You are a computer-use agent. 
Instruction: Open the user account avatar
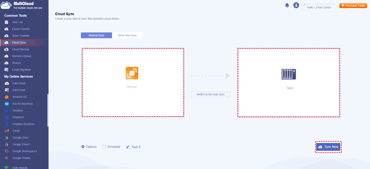pos(296,5)
